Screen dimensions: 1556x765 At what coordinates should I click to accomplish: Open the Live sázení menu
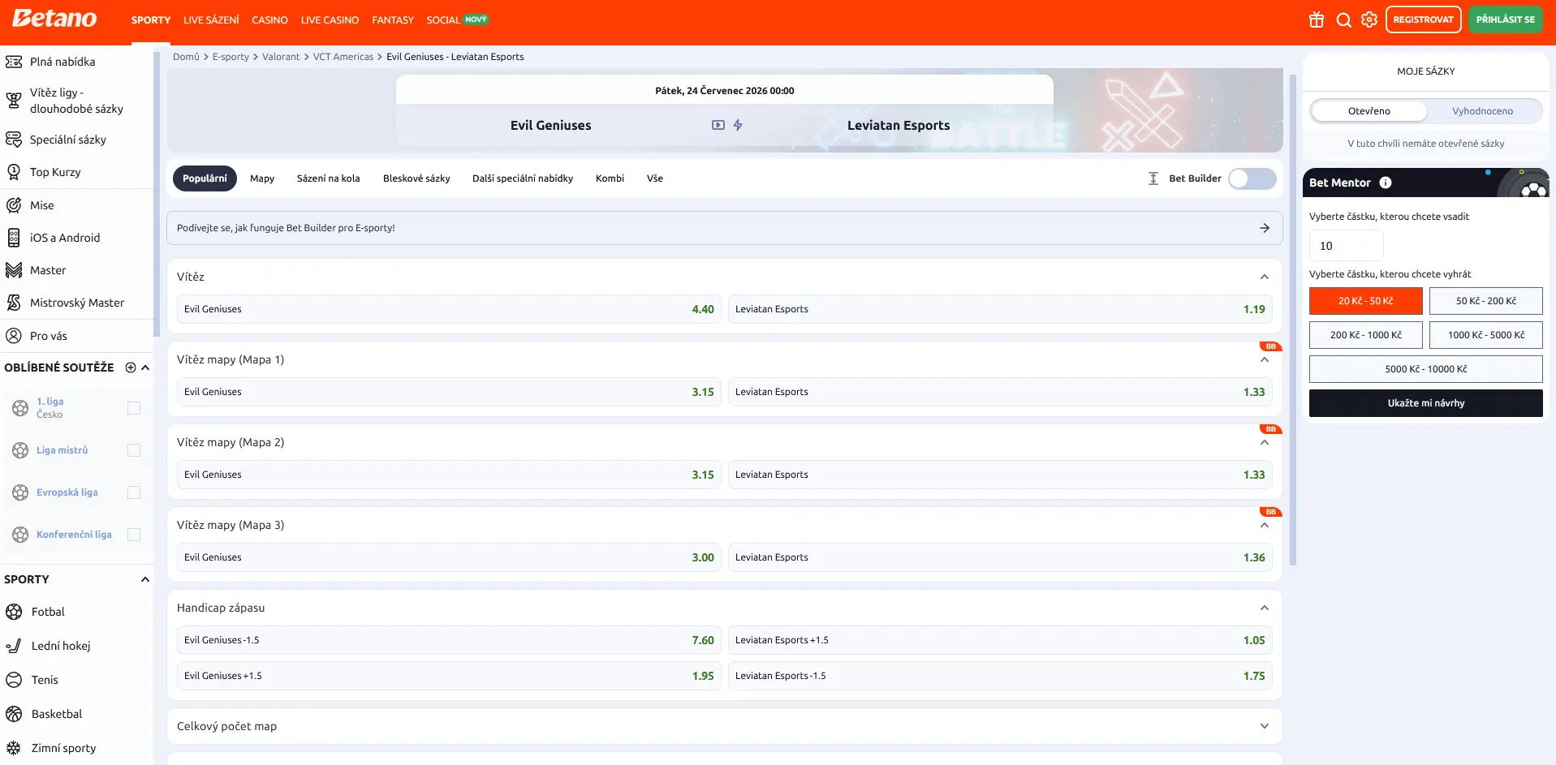(x=211, y=19)
